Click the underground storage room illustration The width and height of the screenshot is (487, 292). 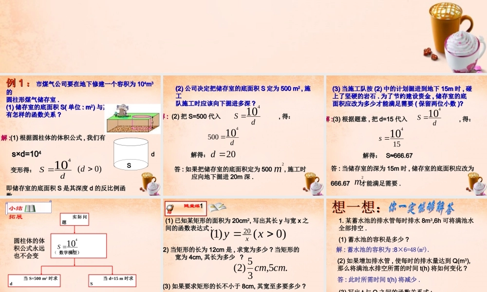pos(132,119)
